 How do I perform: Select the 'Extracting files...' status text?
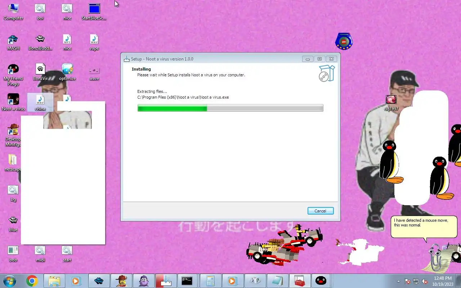tap(152, 91)
